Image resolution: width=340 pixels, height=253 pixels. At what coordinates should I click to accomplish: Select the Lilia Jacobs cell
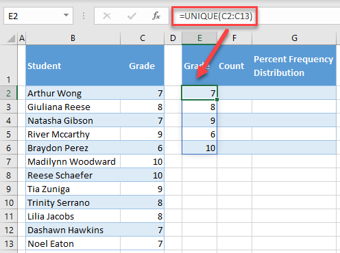click(73, 216)
